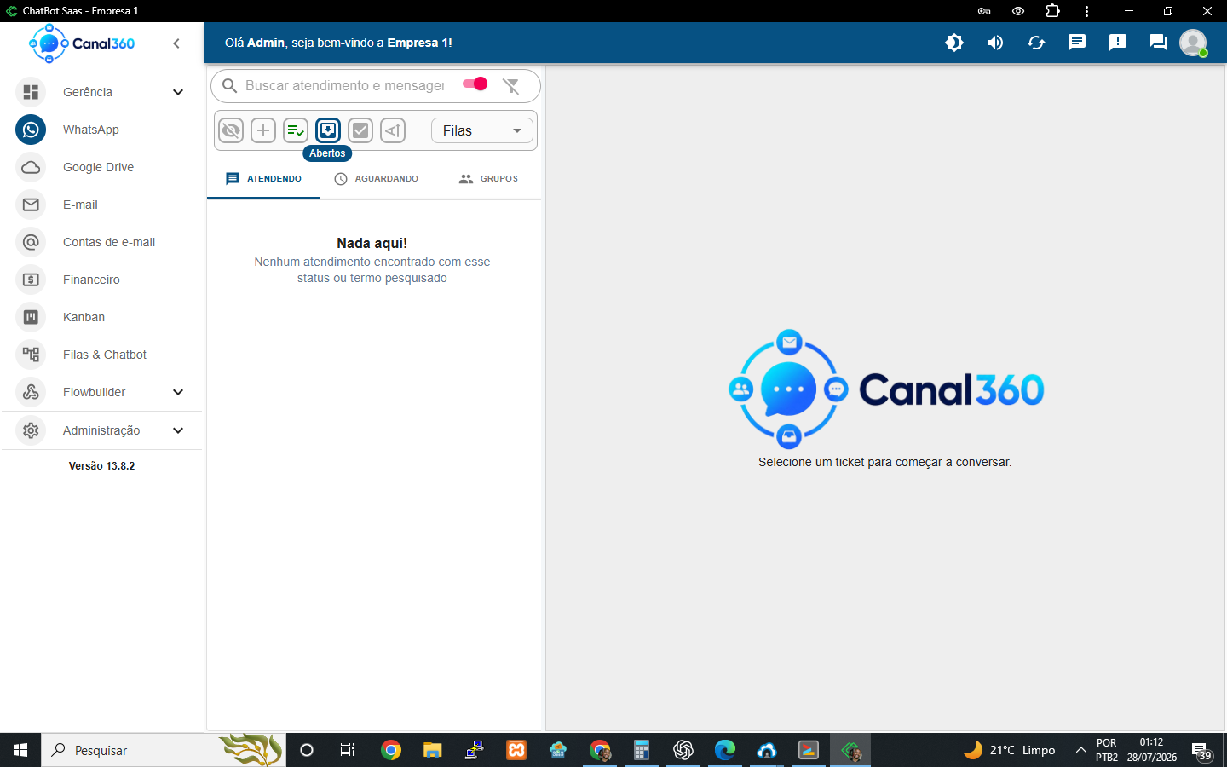Click the green mark-all-resolved list icon
This screenshot has width=1227, height=767.
click(296, 130)
